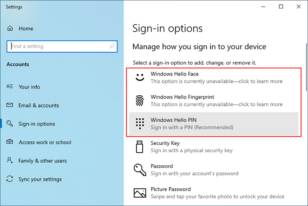This screenshot has height=206, width=308.
Task: Click the Windows Hello Fingerprint icon
Action: (140, 101)
